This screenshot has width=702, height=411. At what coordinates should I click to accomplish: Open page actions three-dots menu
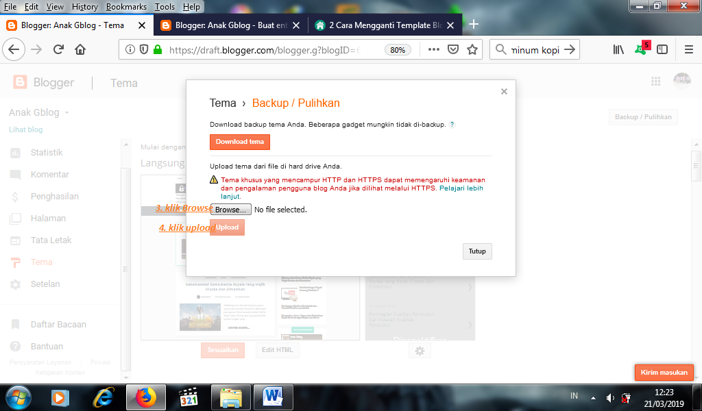coord(434,49)
